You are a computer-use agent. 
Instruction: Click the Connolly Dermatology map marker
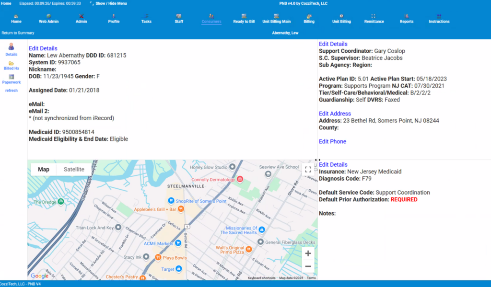click(240, 179)
